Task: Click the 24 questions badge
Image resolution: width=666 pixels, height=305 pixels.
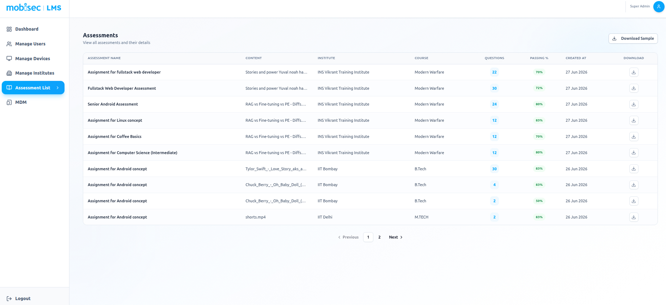Action: (x=494, y=104)
